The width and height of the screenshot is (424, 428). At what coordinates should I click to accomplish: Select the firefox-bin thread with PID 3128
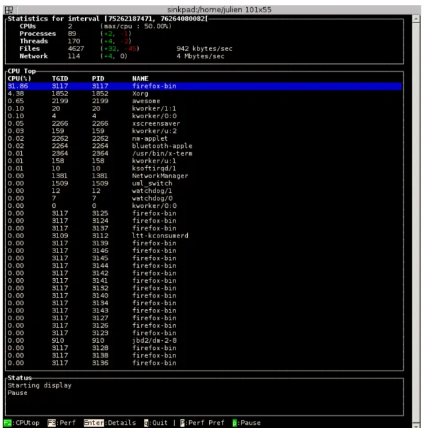205,348
